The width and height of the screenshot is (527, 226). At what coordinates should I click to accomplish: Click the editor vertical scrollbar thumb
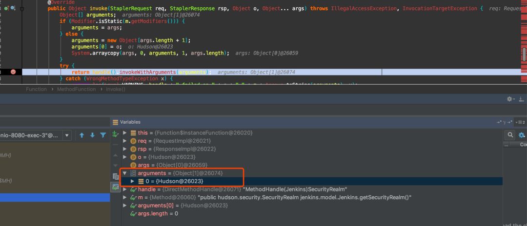(x=524, y=55)
